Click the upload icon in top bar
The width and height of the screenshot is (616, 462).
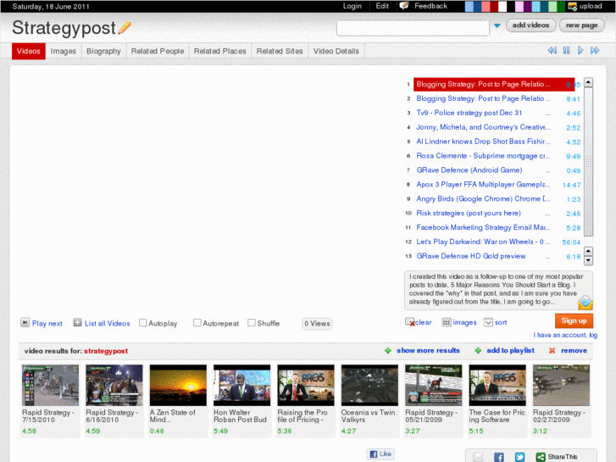coord(573,6)
